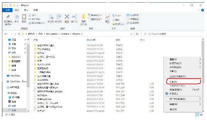This screenshot has width=207, height=122.
Task: Click the blue File tab
Action: click(x=7, y=10)
